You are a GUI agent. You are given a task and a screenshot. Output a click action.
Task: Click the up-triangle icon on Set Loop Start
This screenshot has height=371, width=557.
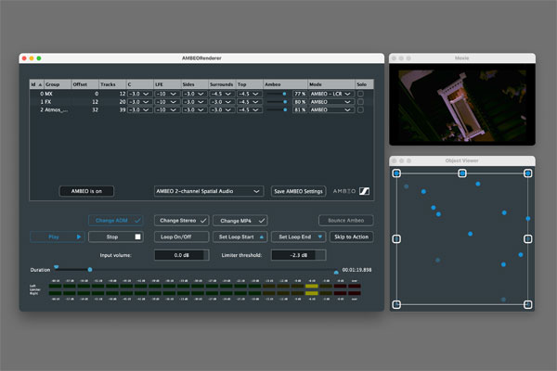(262, 237)
